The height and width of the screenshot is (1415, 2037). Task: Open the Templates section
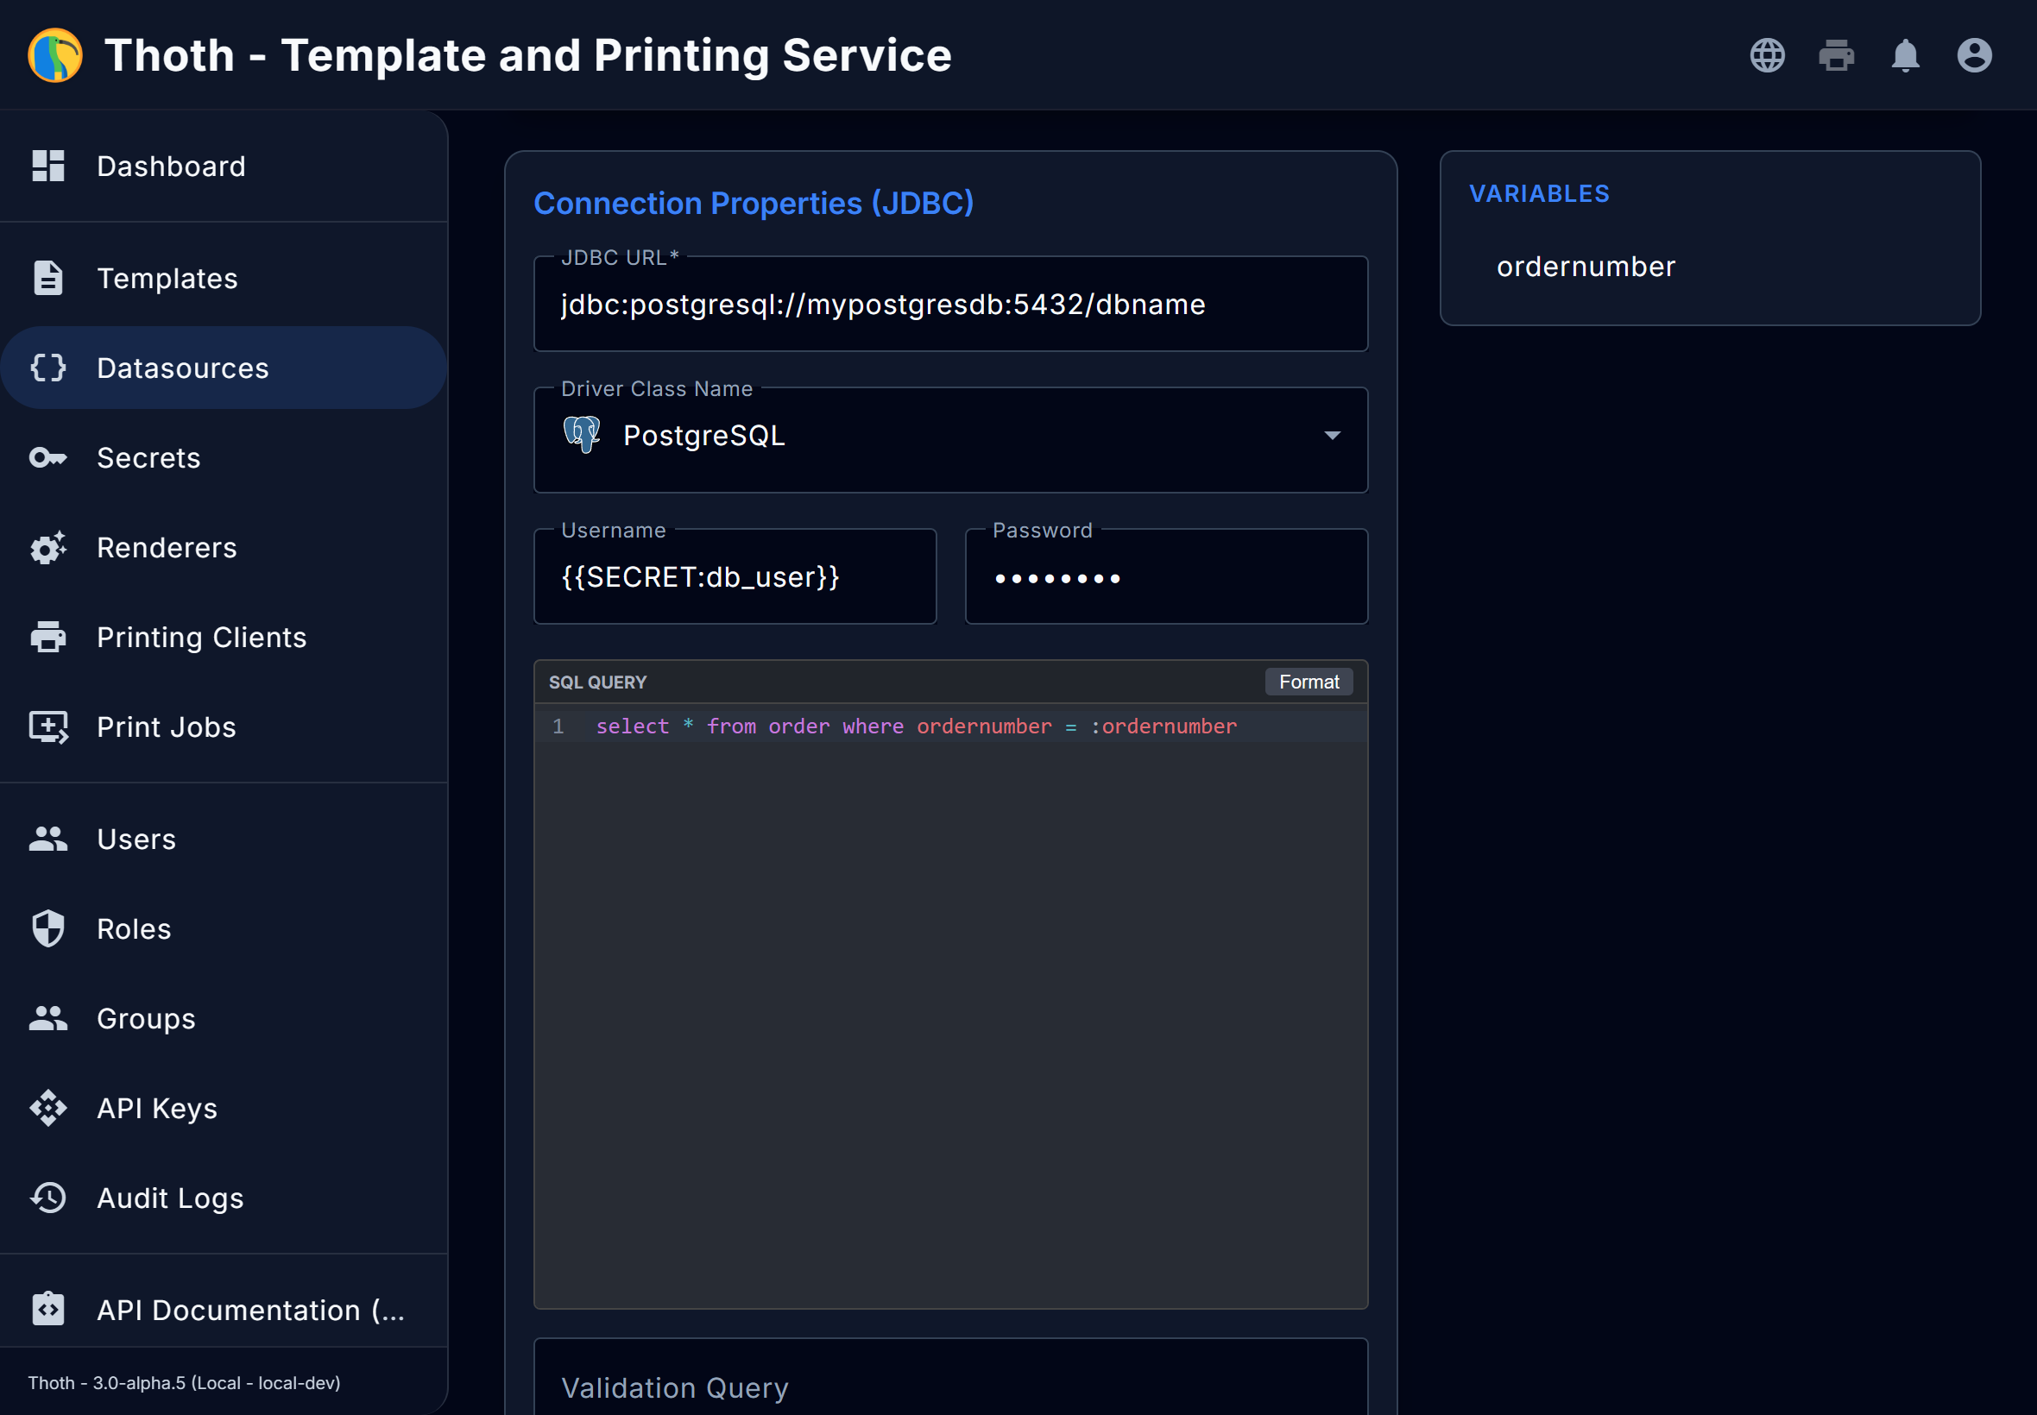point(224,279)
